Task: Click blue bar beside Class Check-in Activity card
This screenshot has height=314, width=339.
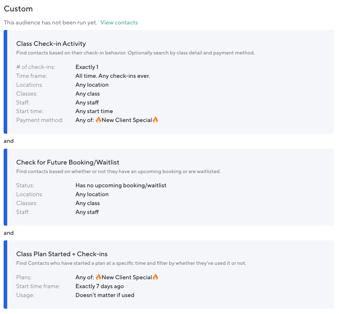Action: click(x=5, y=82)
